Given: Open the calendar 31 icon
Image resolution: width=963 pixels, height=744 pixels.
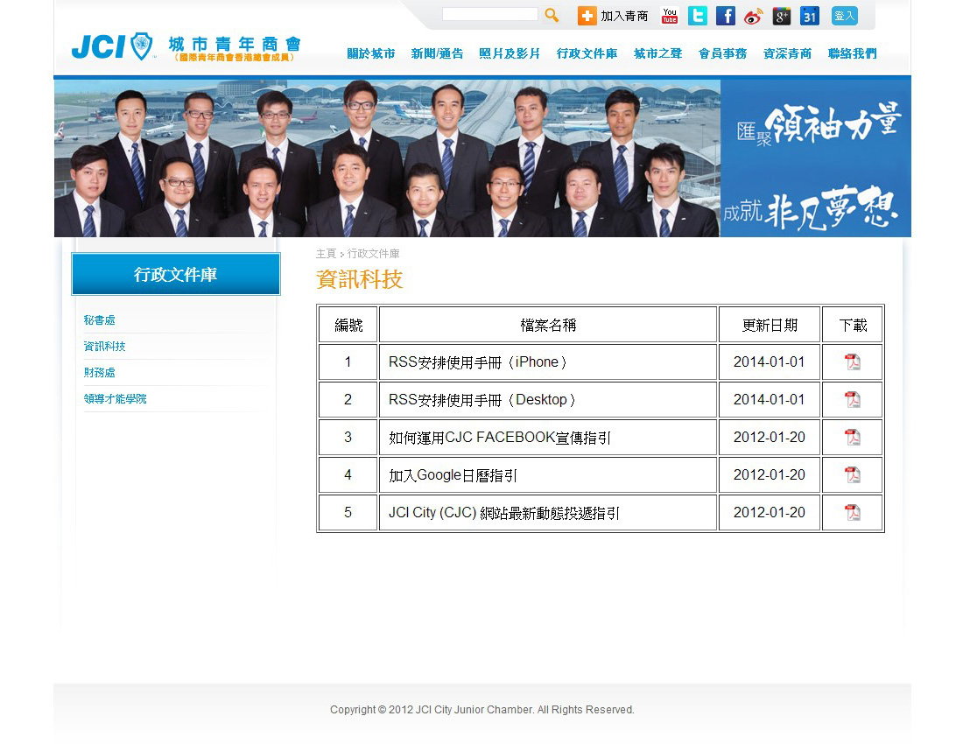Looking at the screenshot, I should [810, 16].
